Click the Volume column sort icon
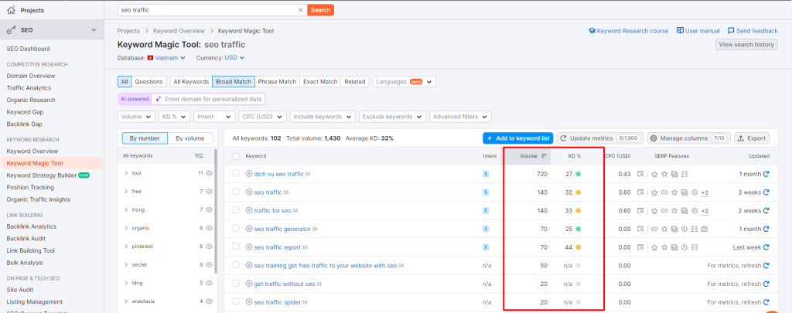The image size is (792, 313). tap(544, 156)
